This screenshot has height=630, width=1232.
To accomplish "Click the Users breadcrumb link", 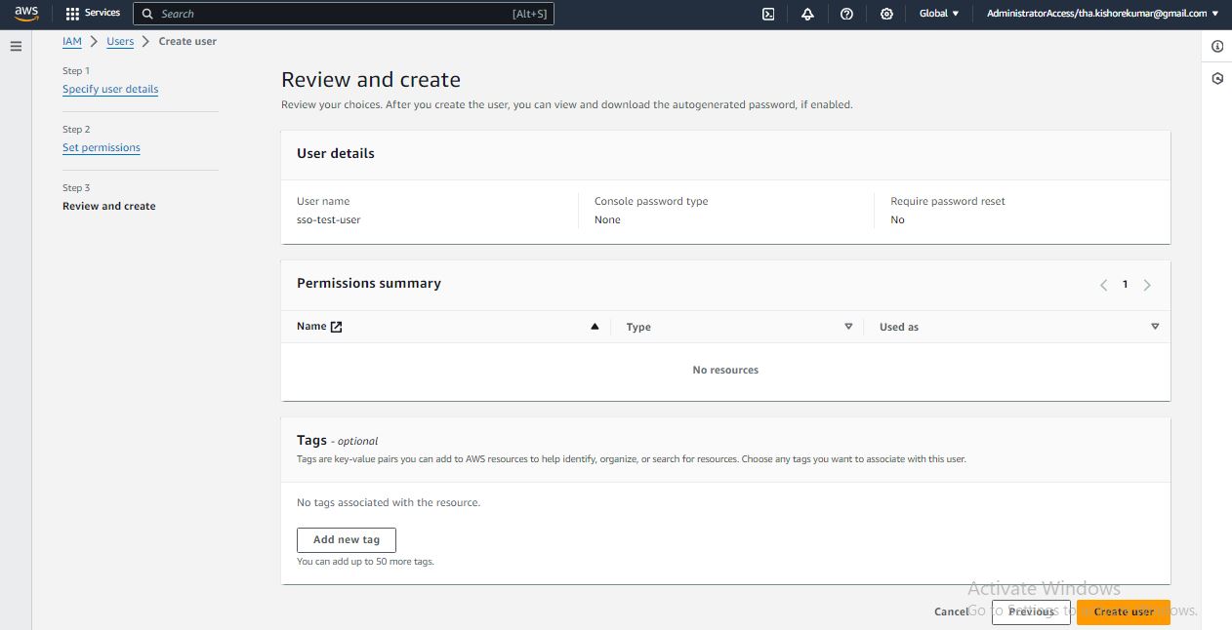I will pos(120,41).
